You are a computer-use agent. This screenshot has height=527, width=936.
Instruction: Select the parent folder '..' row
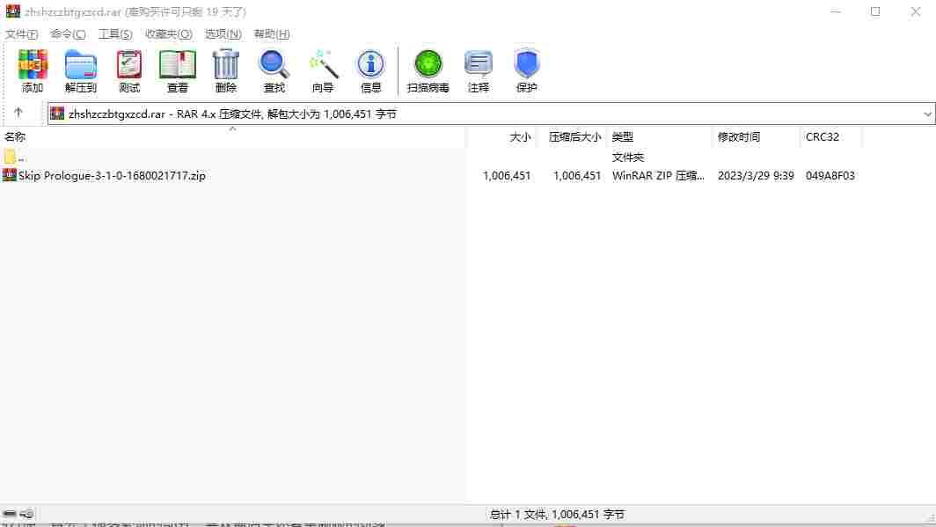coord(233,157)
